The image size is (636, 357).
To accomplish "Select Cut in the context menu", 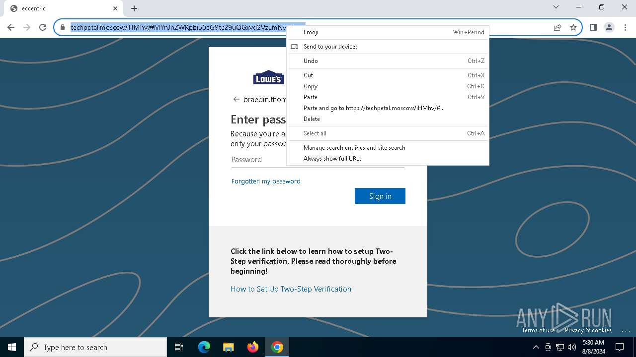I will tap(388, 75).
